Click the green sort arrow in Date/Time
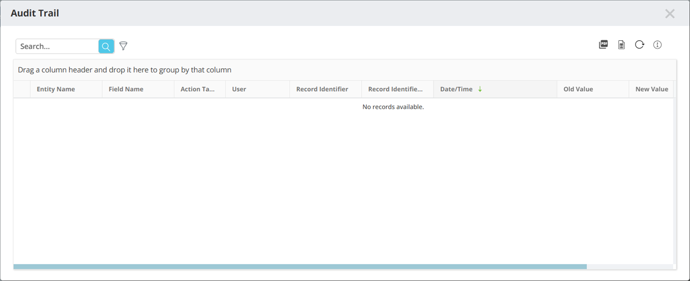690x281 pixels. pyautogui.click(x=480, y=89)
